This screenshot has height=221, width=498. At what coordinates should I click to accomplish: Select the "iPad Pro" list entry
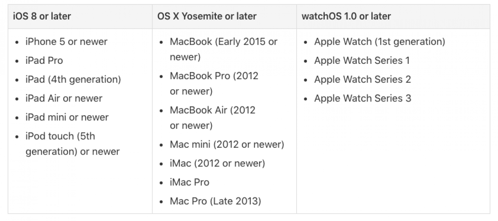(x=44, y=60)
